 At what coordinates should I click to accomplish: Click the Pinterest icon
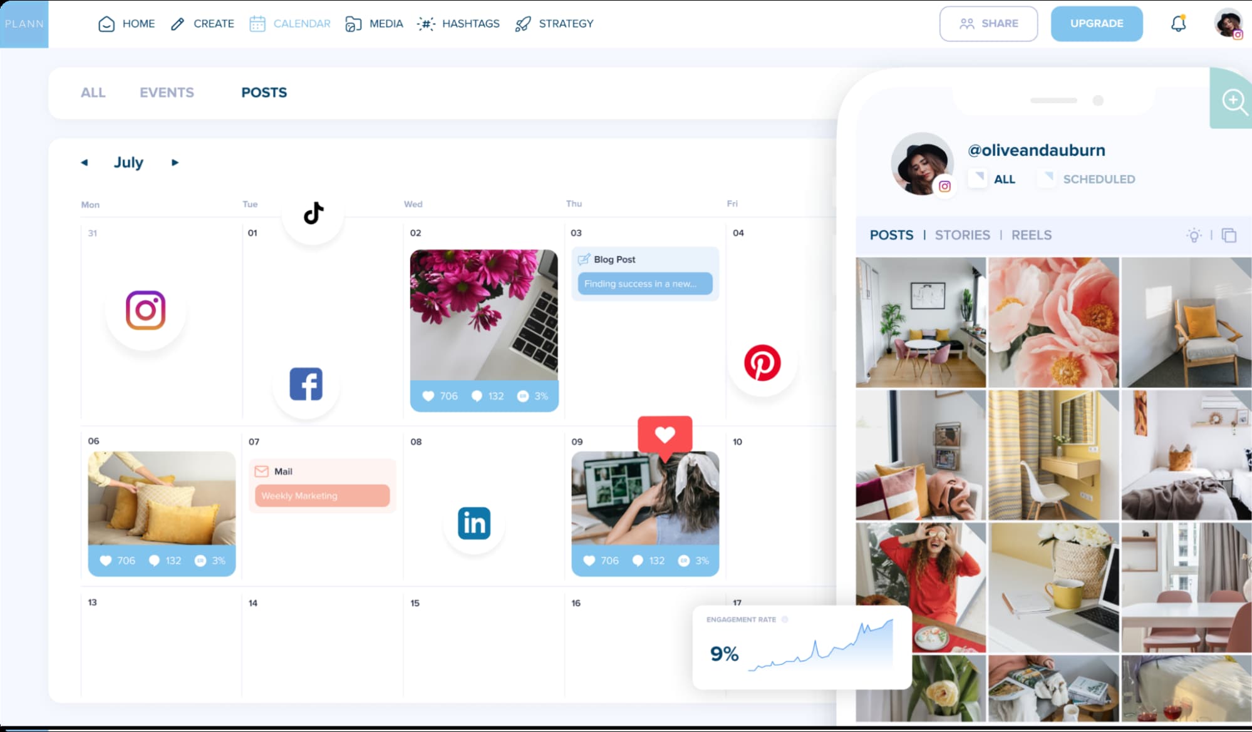(762, 363)
